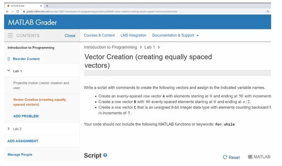
Task: Open Courses & Content
Action: point(99,35)
